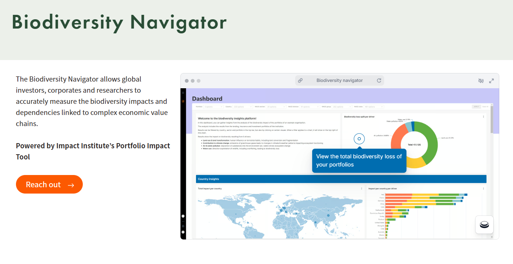Image resolution: width=513 pixels, height=264 pixels.
Task: Click the 'Dashboard' heading text
Action: click(207, 99)
